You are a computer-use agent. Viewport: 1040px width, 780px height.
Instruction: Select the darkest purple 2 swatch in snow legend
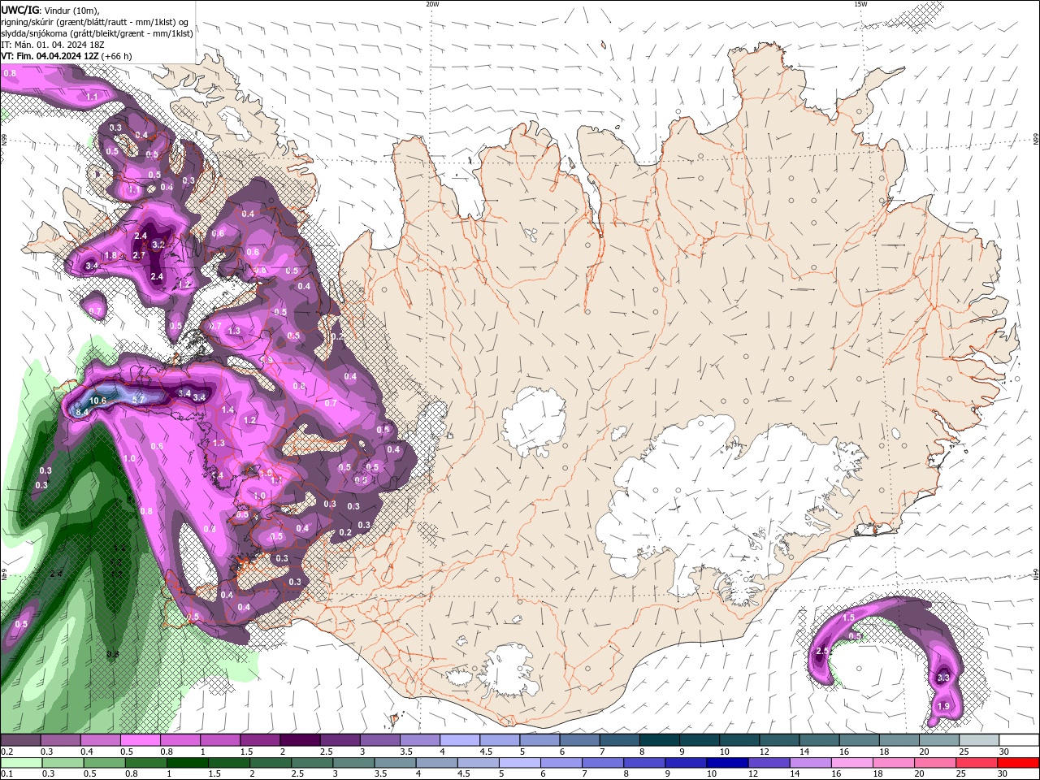(x=300, y=740)
